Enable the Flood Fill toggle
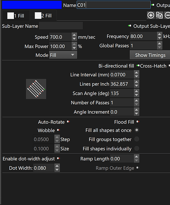Image resolution: width=170 pixels, height=205 pixels. pos(138,121)
